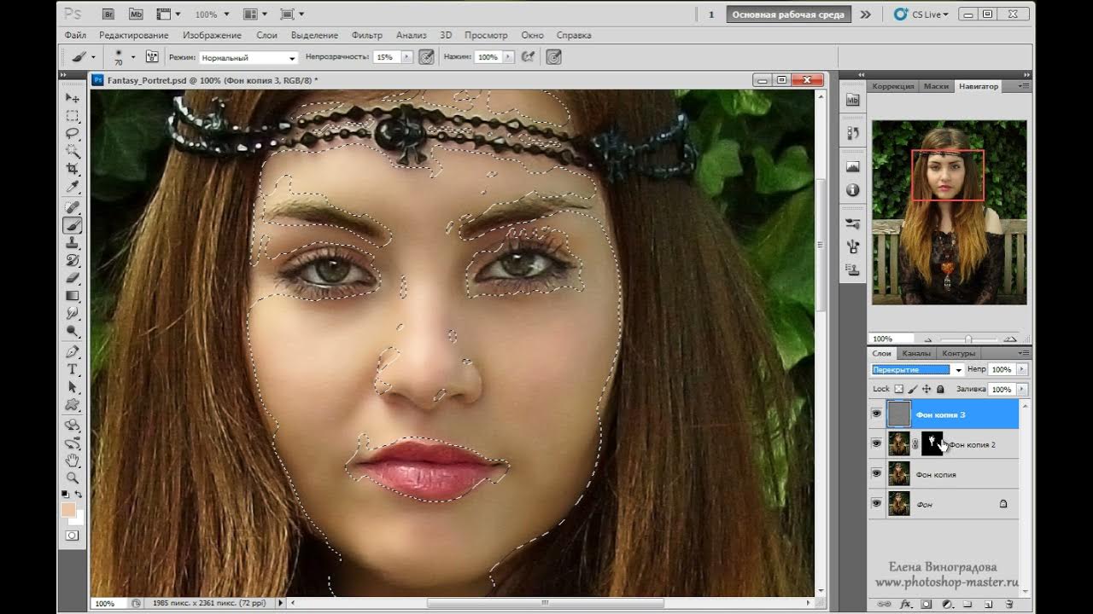
Task: Open the Фильтр menu
Action: point(366,36)
